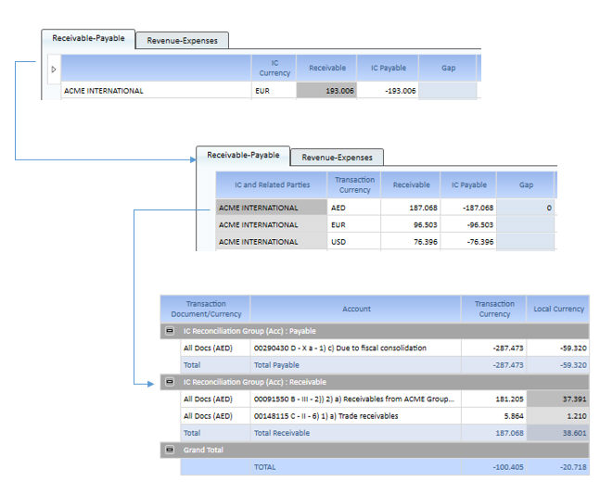The image size is (600, 482).
Task: Select the 37.391 local currency cell
Action: [x=558, y=399]
